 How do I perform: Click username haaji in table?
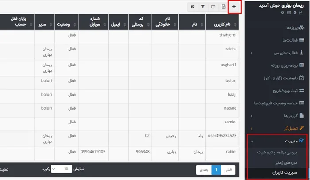tap(232, 95)
